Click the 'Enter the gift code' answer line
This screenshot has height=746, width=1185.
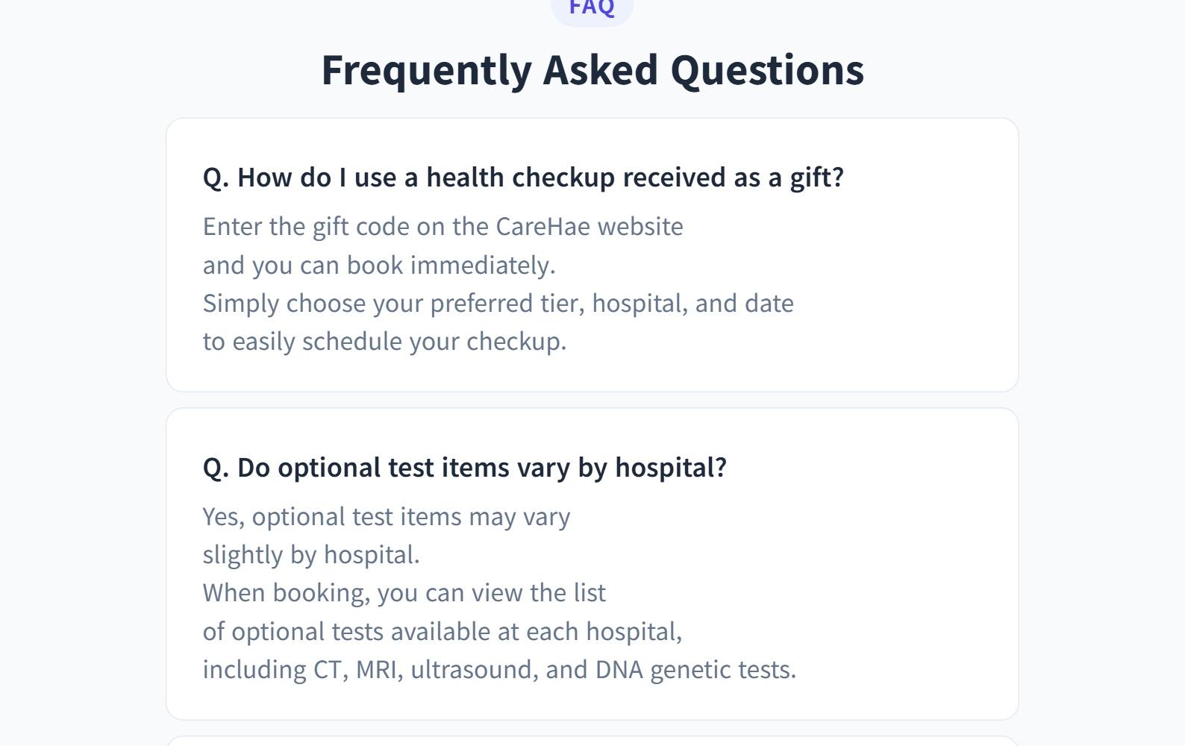[x=443, y=227]
